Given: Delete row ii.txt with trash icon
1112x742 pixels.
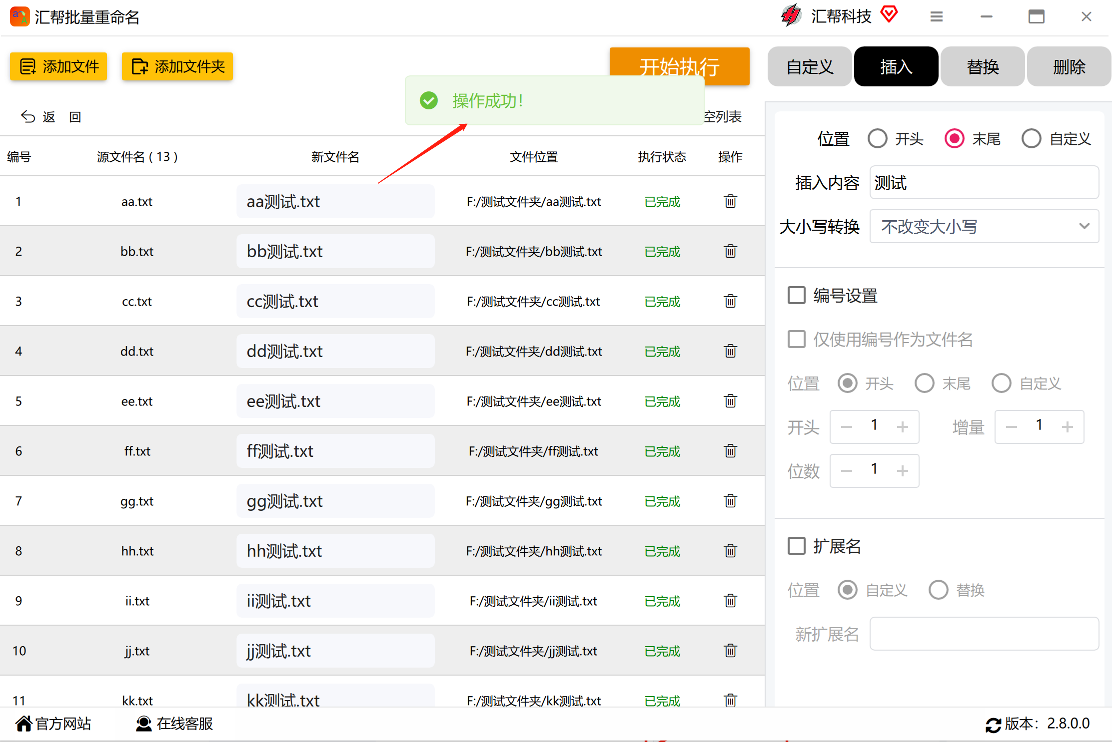Looking at the screenshot, I should [x=730, y=601].
